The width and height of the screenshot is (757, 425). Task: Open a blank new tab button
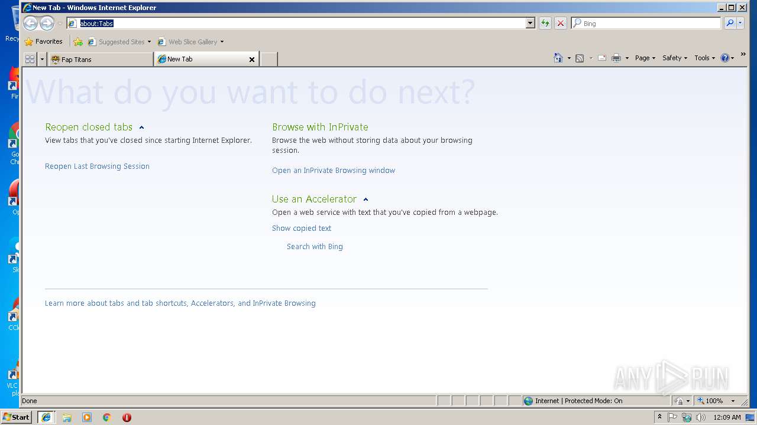point(269,59)
